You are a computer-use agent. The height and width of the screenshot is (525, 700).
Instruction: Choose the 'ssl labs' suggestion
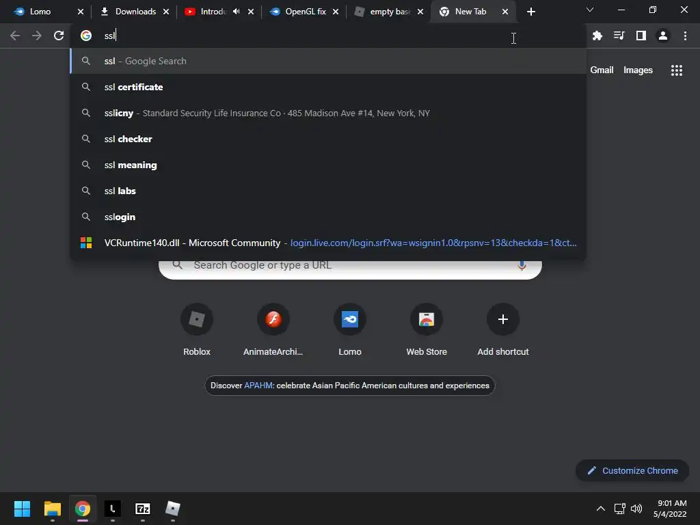pos(328,191)
